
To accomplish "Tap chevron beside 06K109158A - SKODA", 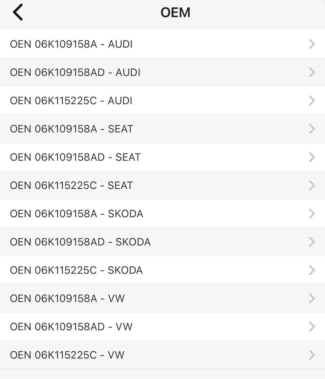I will click(312, 214).
